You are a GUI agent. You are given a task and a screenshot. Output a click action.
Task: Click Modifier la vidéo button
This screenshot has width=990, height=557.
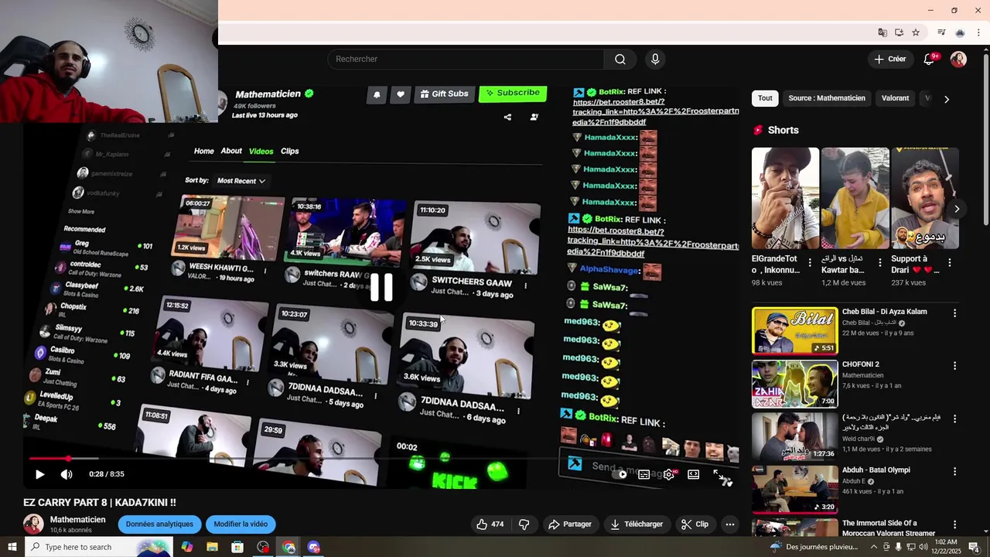pyautogui.click(x=241, y=525)
